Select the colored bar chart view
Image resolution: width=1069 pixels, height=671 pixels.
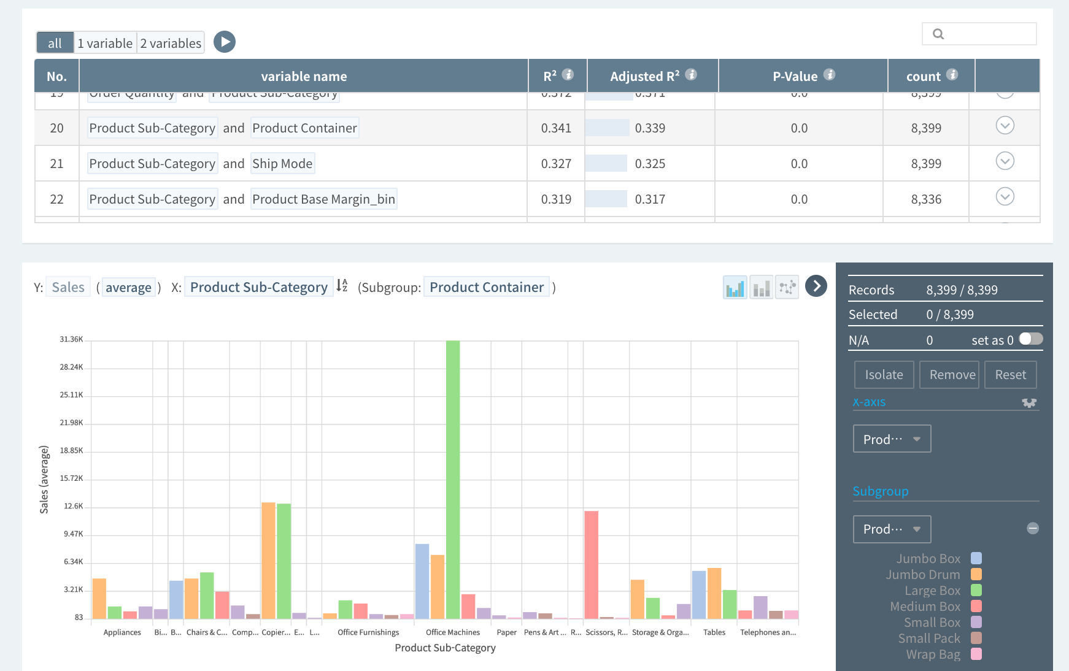[735, 287]
